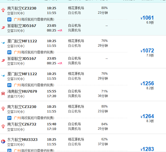The width and height of the screenshot is (166, 152).
Task: Click flight name 首都航空JD5167 in ¥1061 itinerary
Action: point(22,26)
